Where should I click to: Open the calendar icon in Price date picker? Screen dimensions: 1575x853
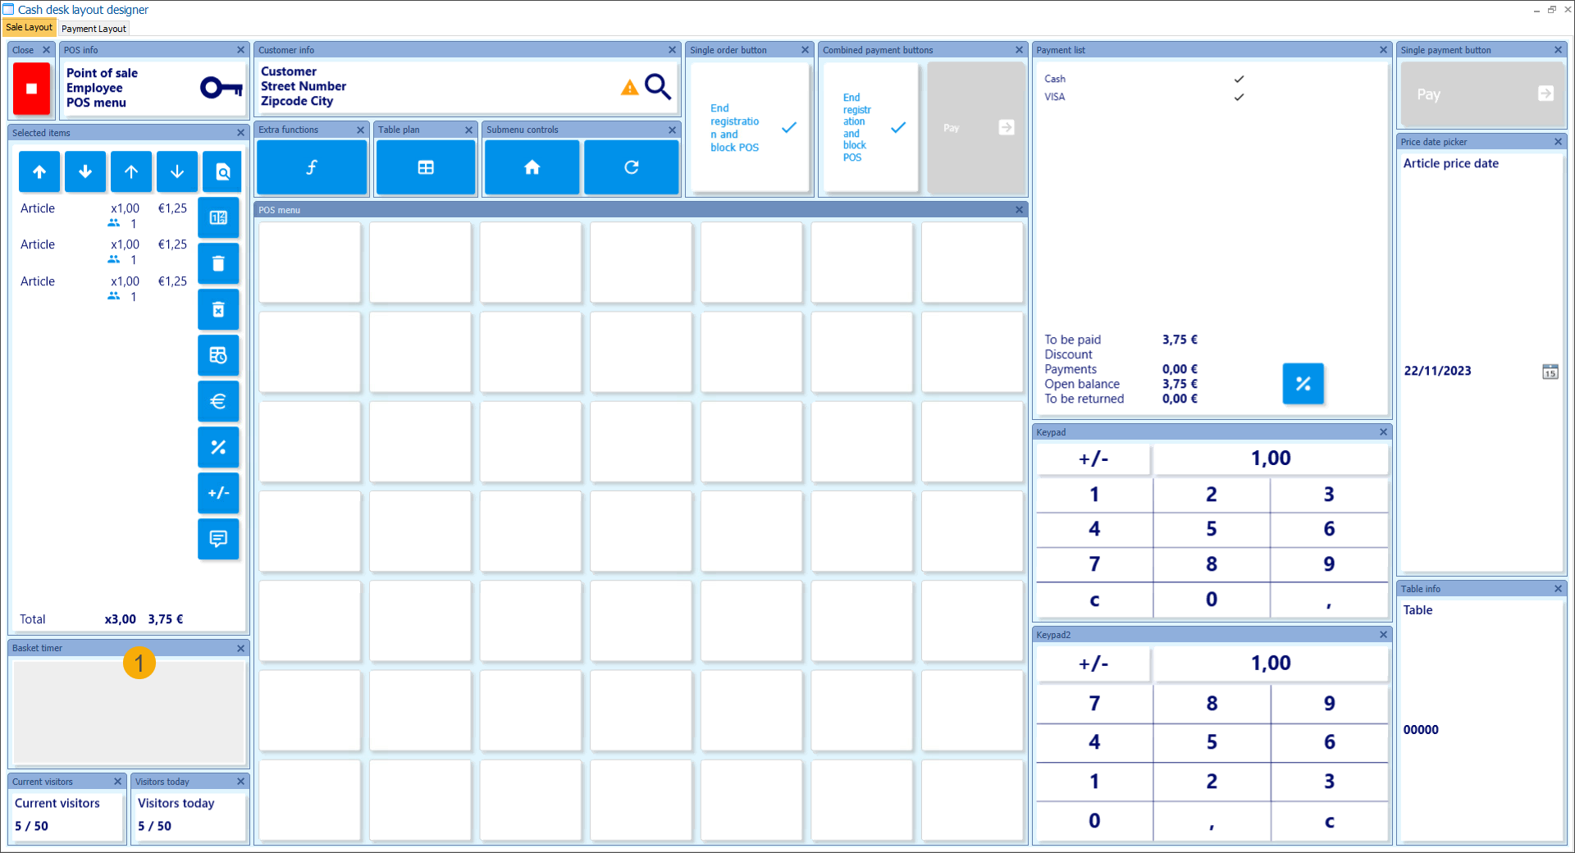pyautogui.click(x=1549, y=372)
